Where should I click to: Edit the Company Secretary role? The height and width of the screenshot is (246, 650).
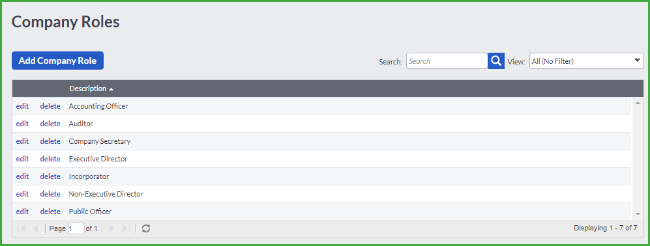pyautogui.click(x=22, y=141)
